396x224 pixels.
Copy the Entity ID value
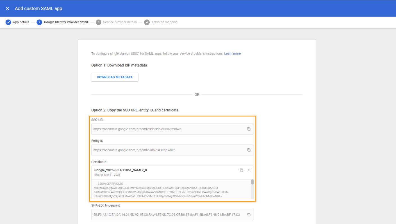tap(249, 150)
